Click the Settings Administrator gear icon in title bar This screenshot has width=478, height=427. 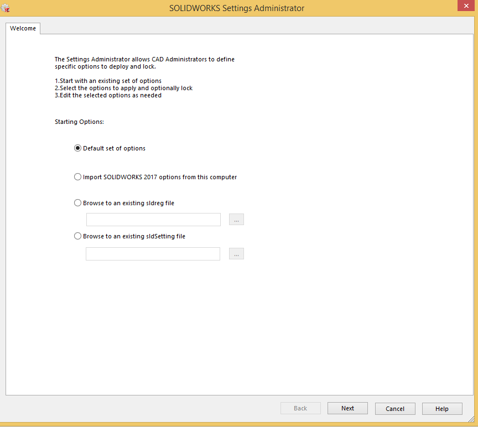5,8
